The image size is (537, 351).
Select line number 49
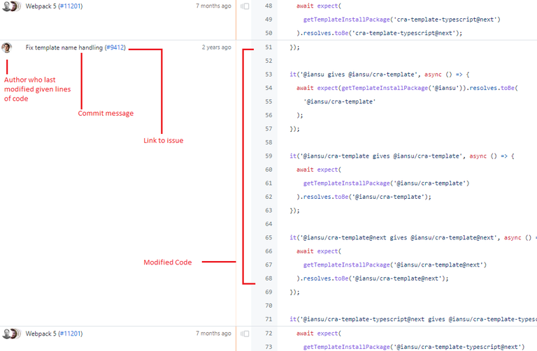(268, 20)
